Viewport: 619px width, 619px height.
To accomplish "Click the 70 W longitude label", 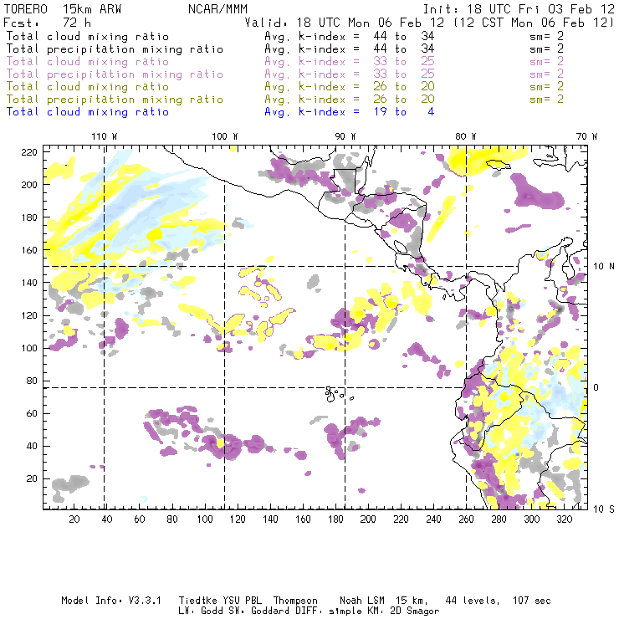I will [588, 136].
